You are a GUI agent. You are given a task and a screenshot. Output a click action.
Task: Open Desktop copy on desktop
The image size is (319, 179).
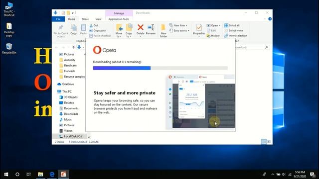click(9, 30)
